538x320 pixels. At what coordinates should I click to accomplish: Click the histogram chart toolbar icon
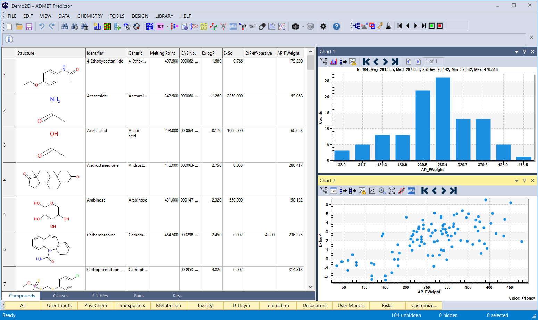tap(98, 26)
